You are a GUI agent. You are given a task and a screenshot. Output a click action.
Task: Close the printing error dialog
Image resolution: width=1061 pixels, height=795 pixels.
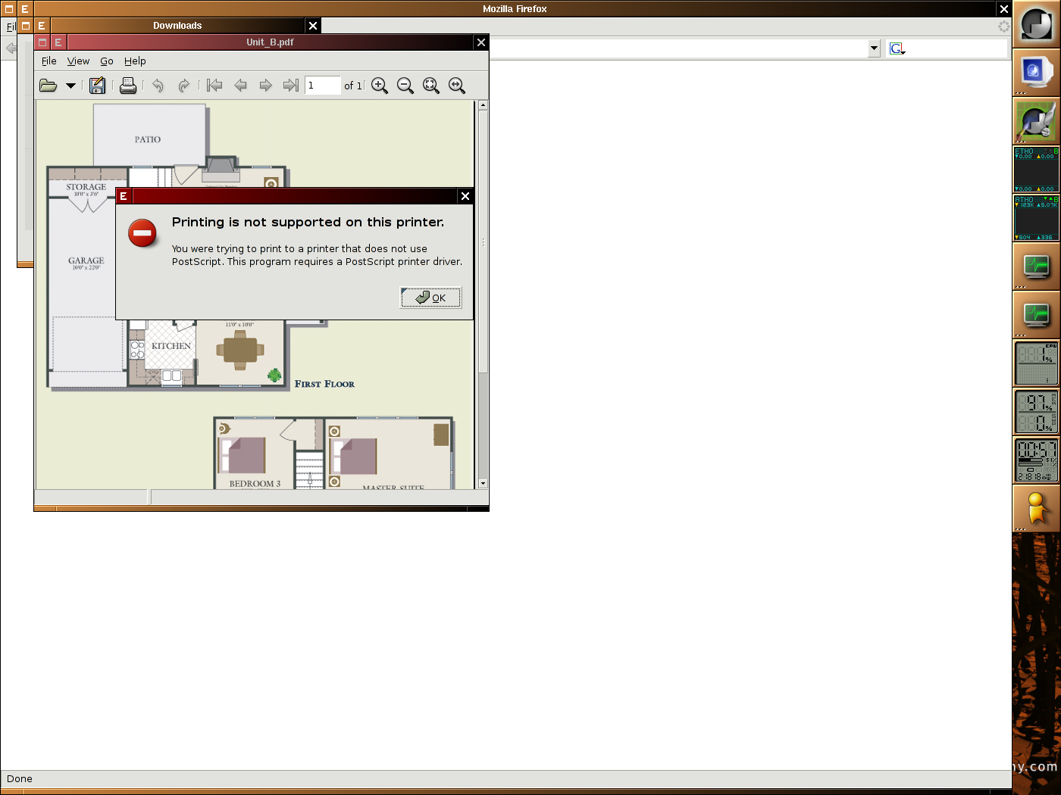[465, 196]
